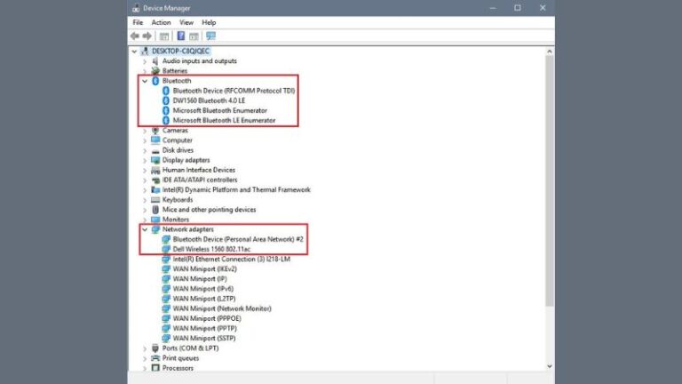Click the Display adapters category icon
Viewport: 682px width, 384px height.
click(155, 160)
